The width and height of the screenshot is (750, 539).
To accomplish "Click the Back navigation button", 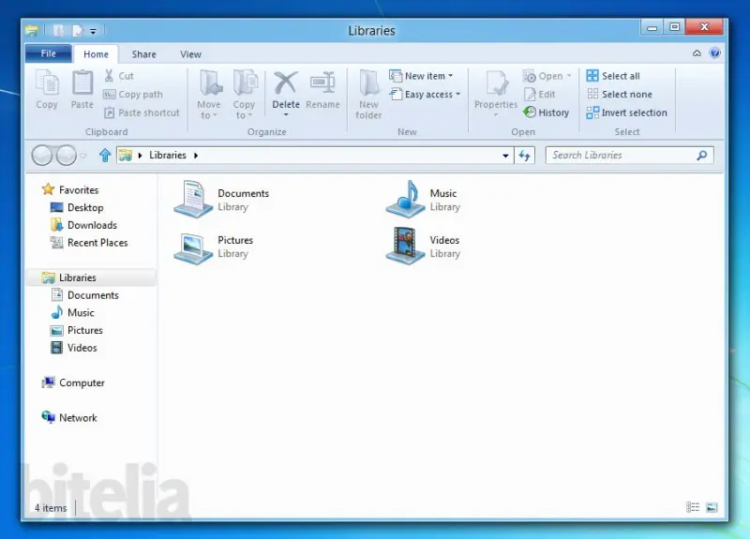I will pyautogui.click(x=42, y=155).
